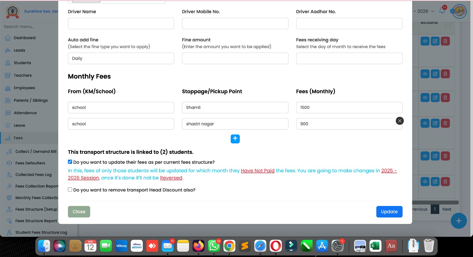
Task: Click the Update button
Action: 389,212
